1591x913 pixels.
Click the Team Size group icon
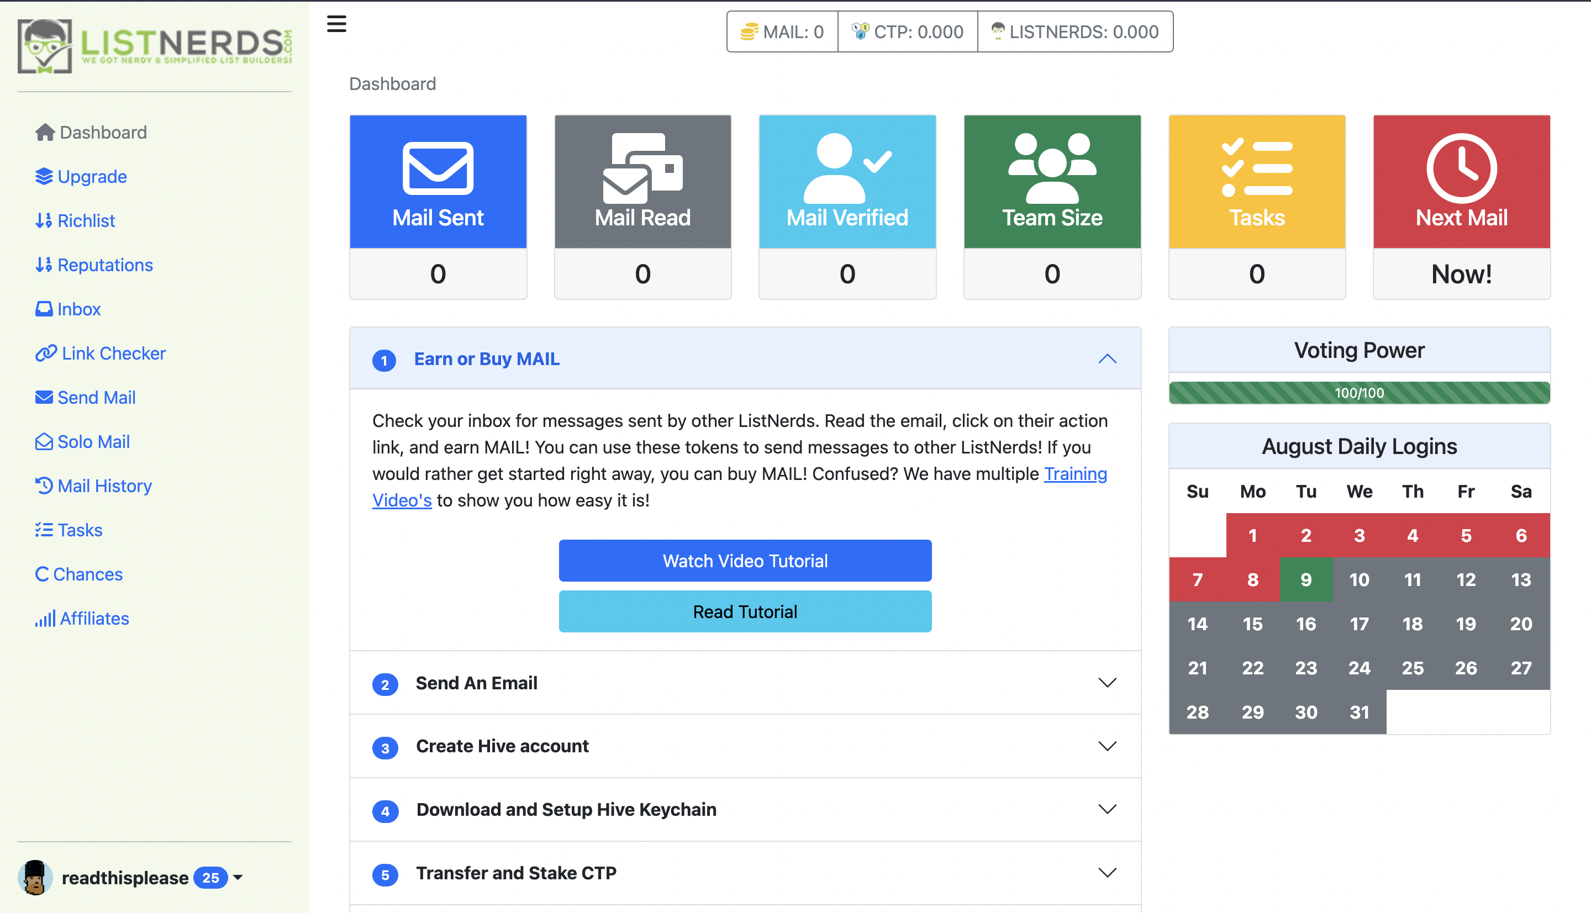[x=1052, y=168]
